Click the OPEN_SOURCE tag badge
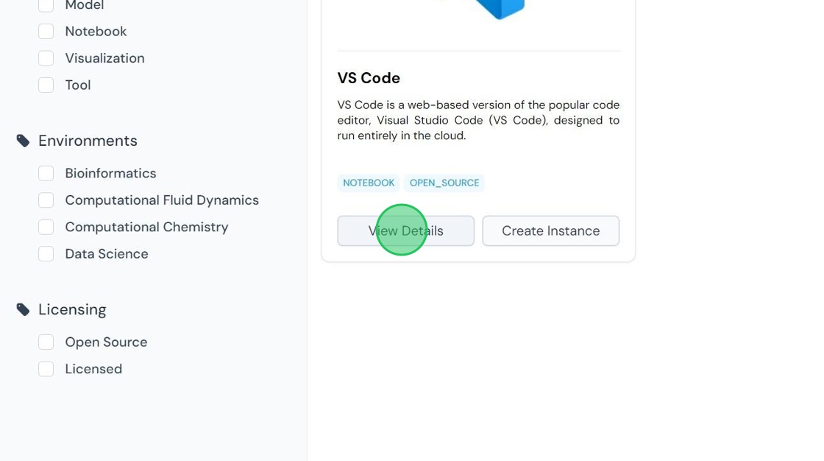824x461 pixels. [444, 183]
